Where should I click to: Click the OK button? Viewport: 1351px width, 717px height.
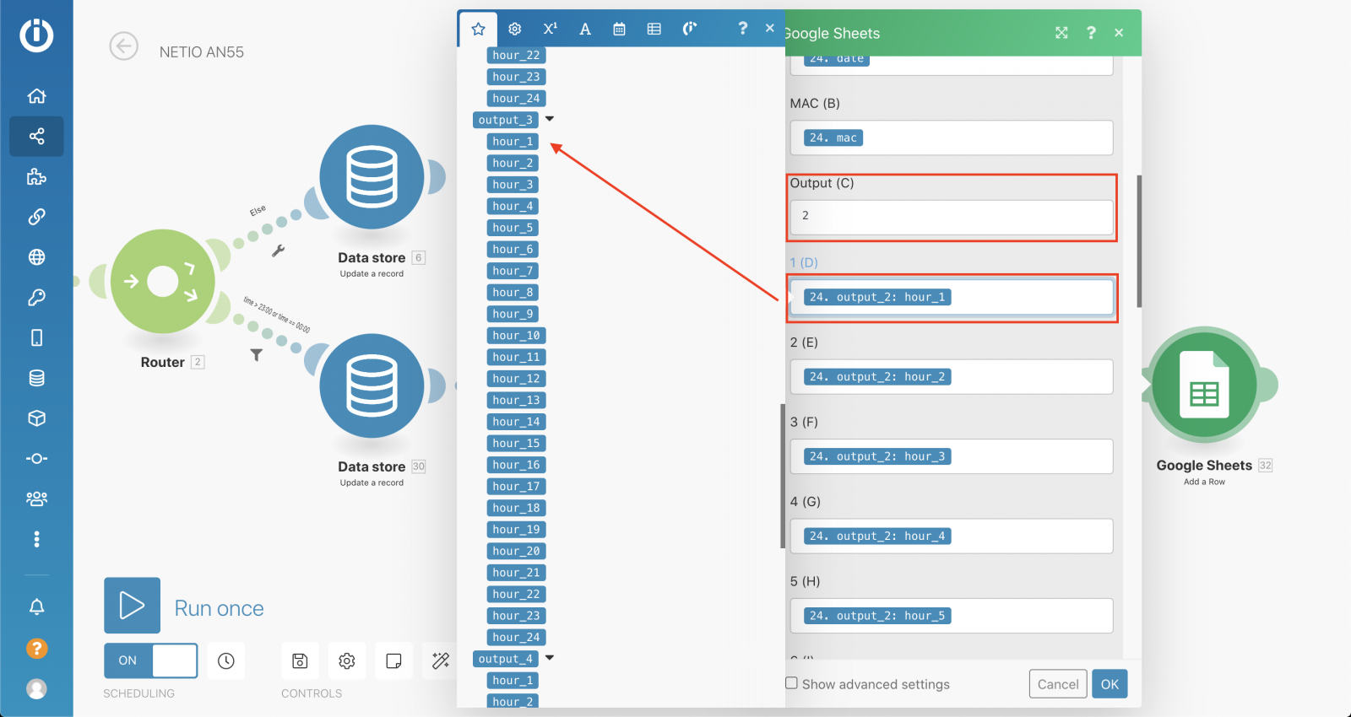point(1110,684)
